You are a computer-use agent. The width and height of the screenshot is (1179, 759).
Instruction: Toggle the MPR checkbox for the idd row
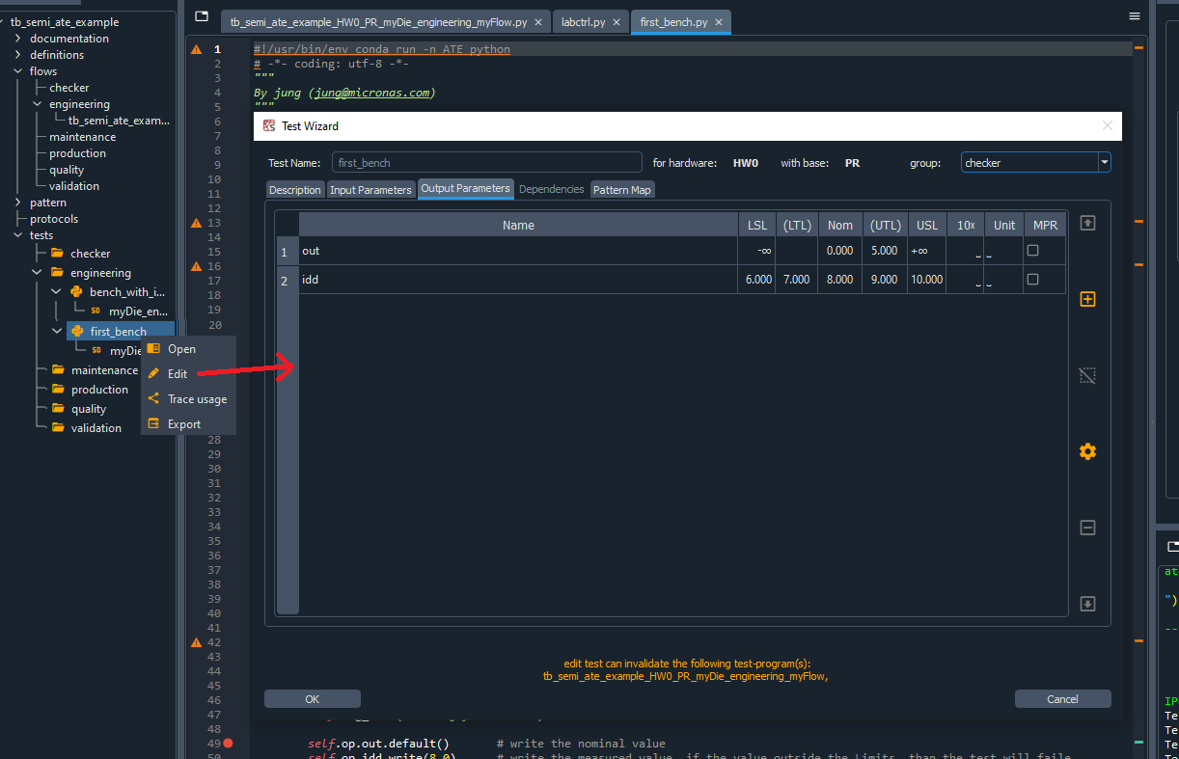click(x=1033, y=280)
